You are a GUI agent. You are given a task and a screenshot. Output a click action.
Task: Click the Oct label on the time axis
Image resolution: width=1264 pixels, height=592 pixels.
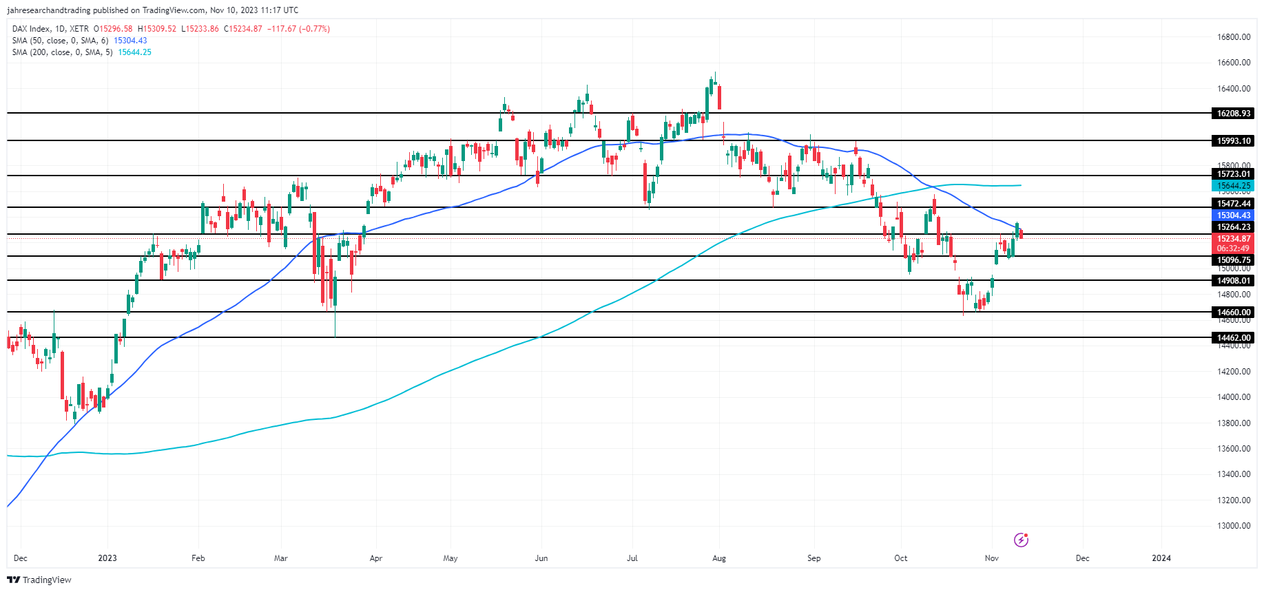[901, 558]
